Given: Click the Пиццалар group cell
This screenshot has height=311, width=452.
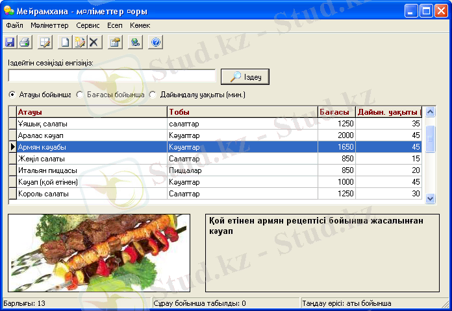Looking at the screenshot, I should tap(242, 170).
